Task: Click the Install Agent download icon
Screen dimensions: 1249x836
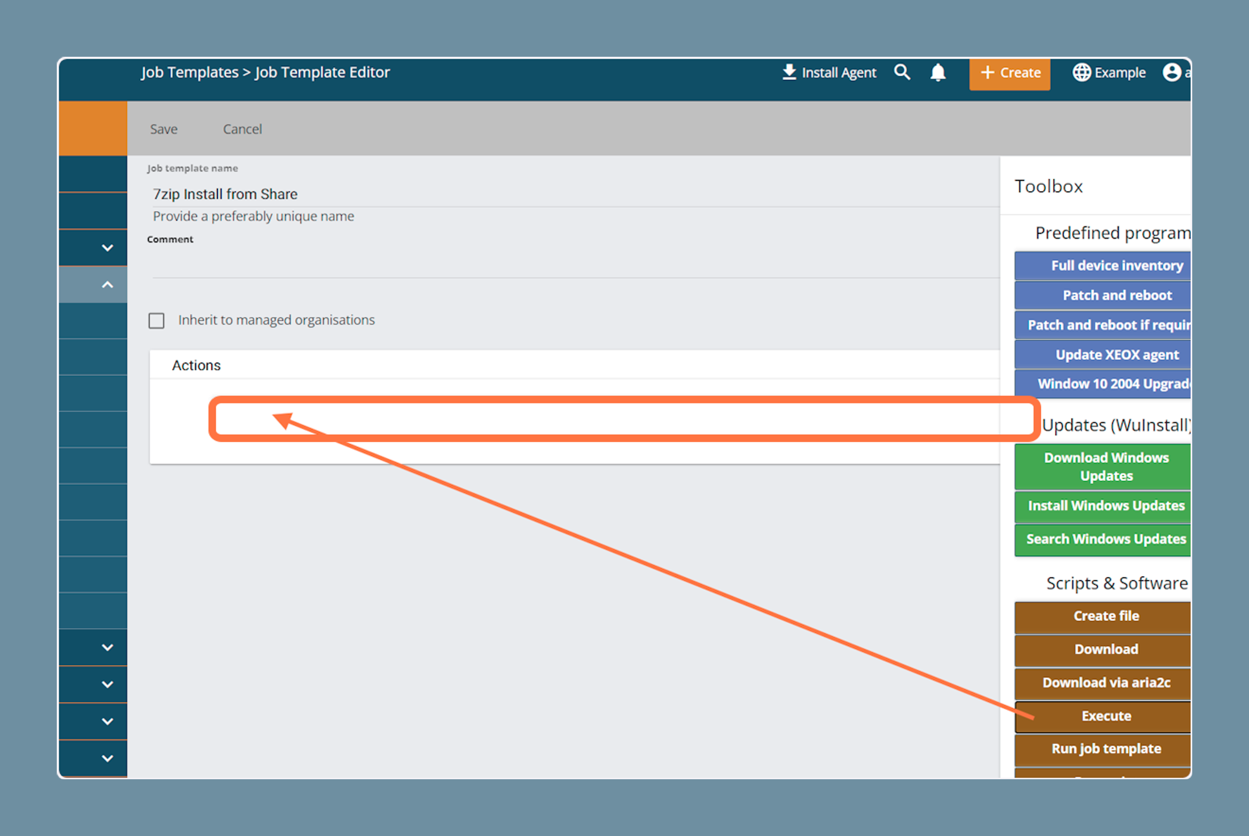Action: click(789, 72)
